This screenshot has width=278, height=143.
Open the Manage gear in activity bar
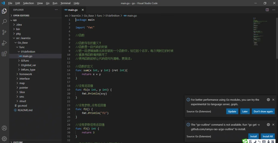click(4, 139)
